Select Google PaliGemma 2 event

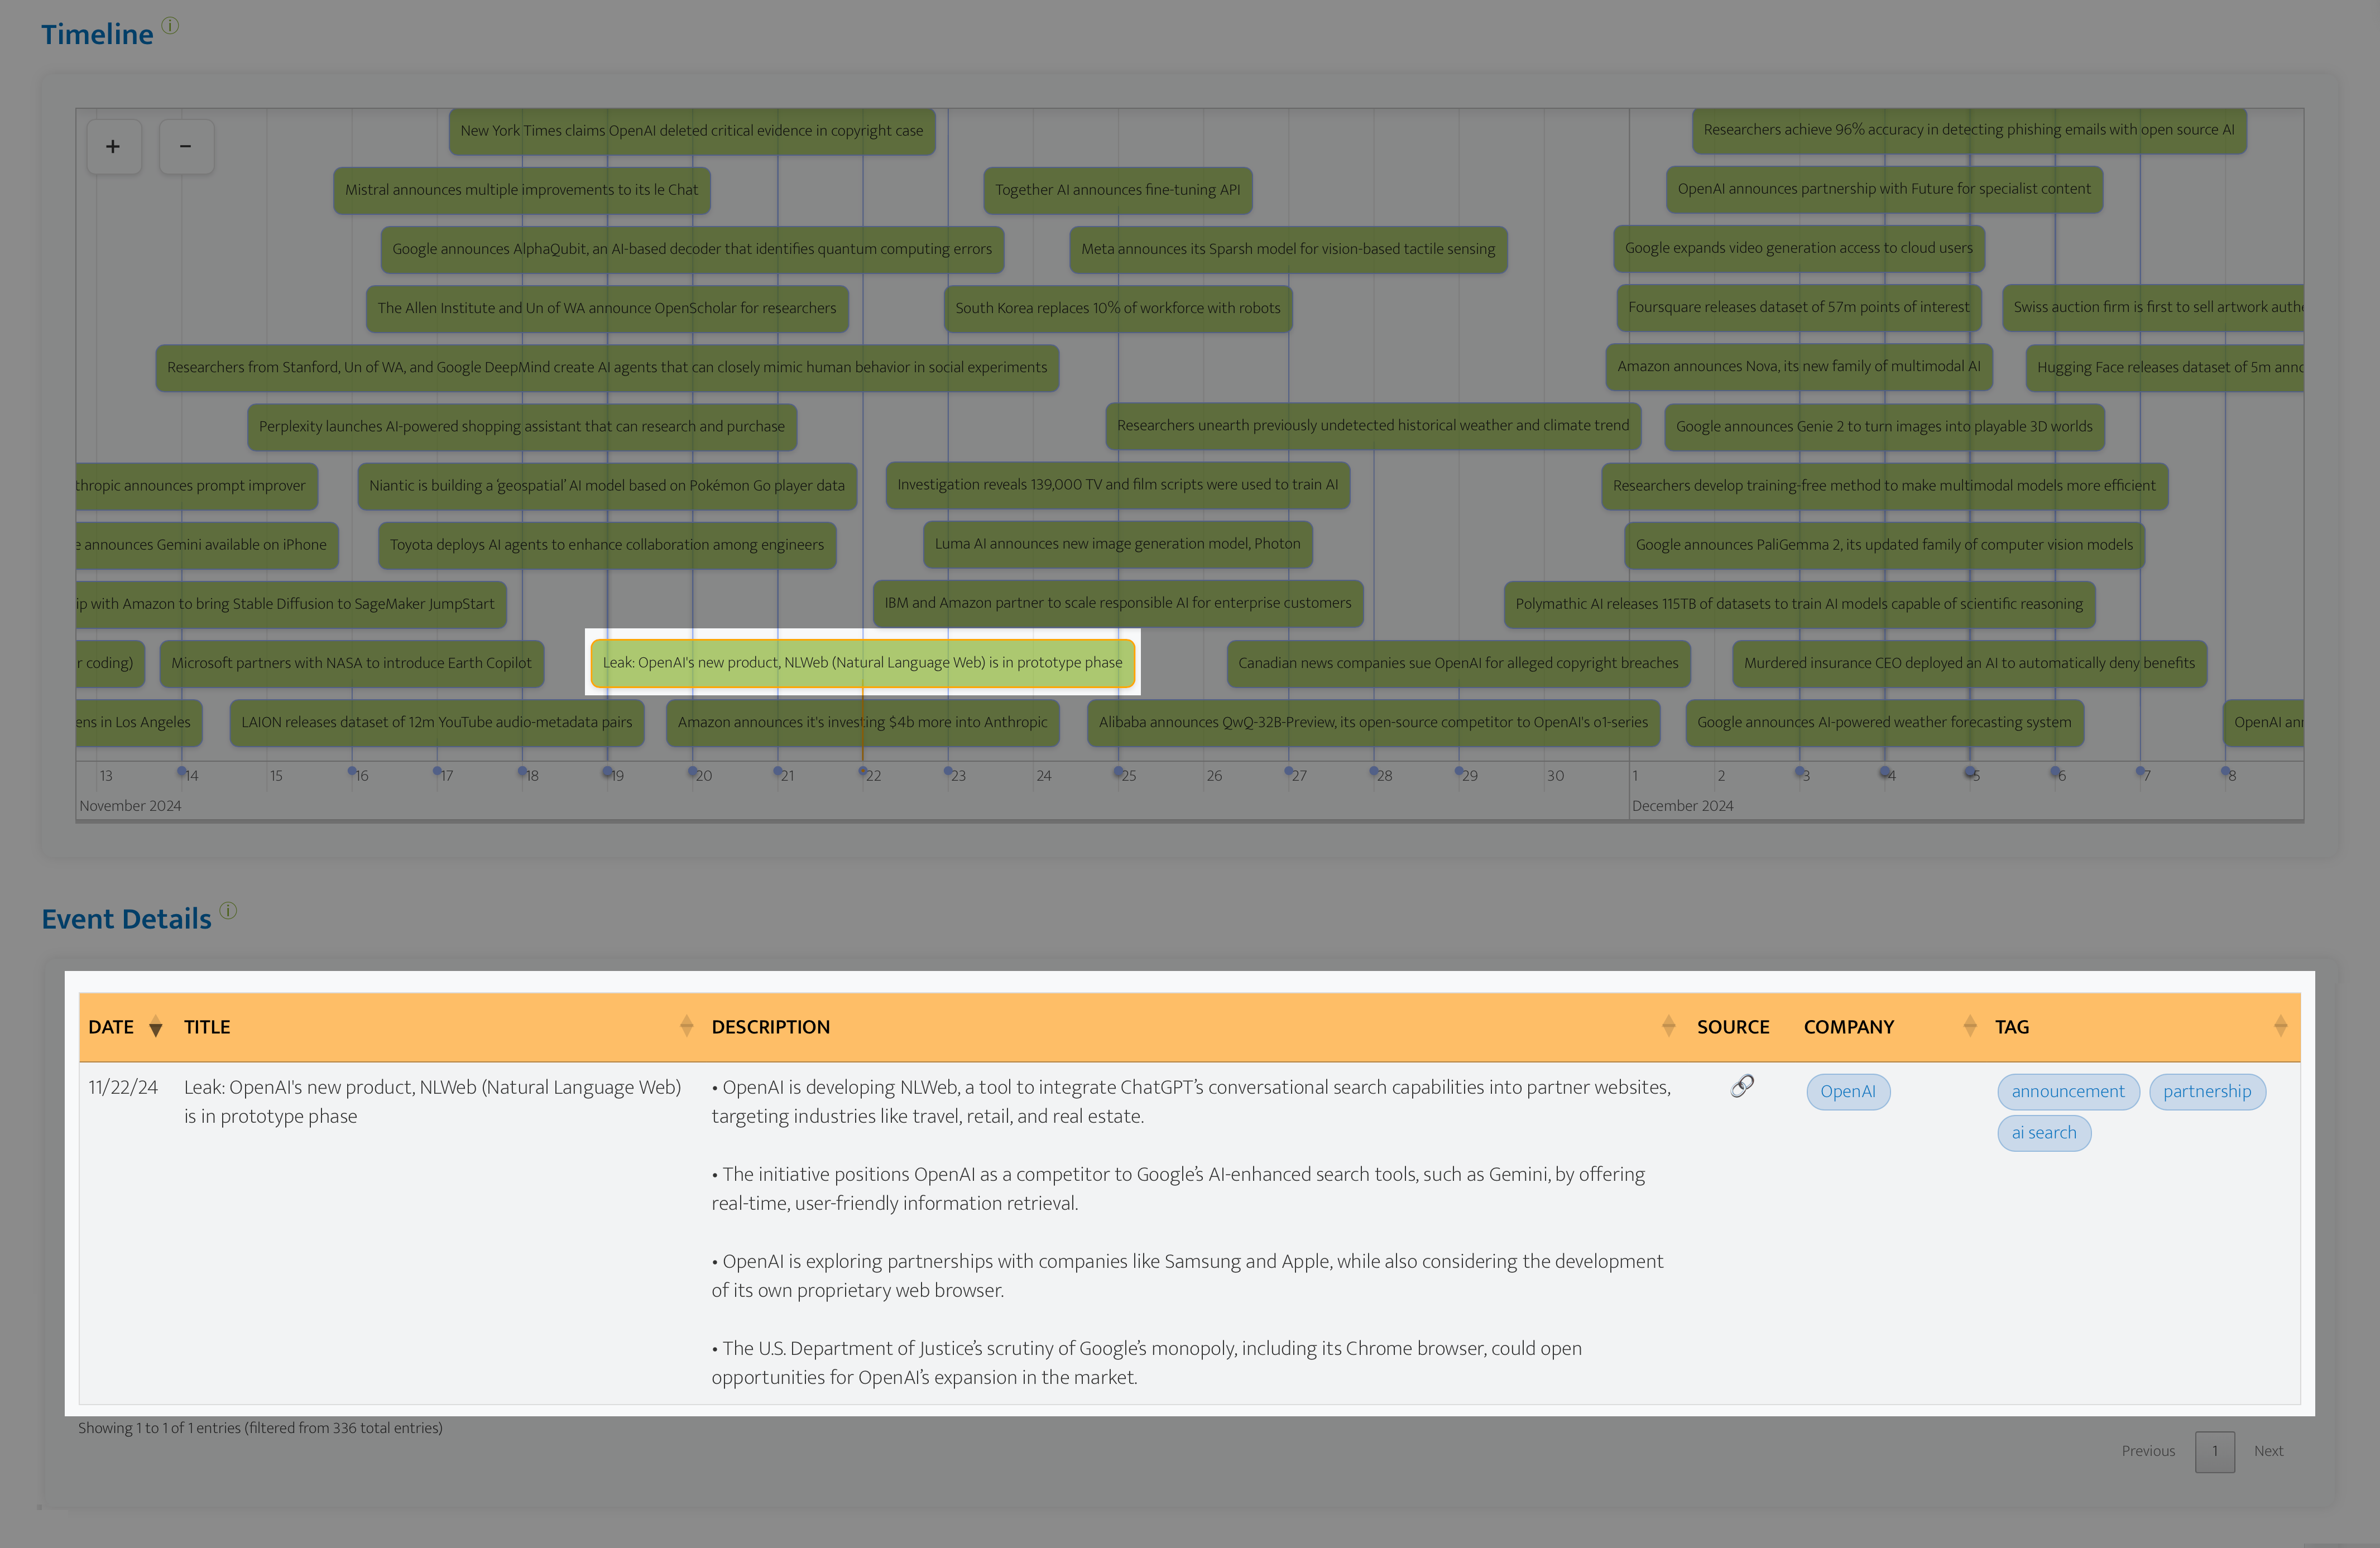pos(1884,545)
